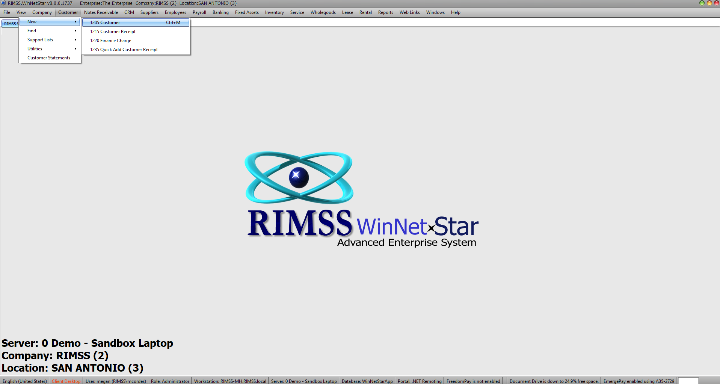
Task: Open the Service menu
Action: pos(297,12)
